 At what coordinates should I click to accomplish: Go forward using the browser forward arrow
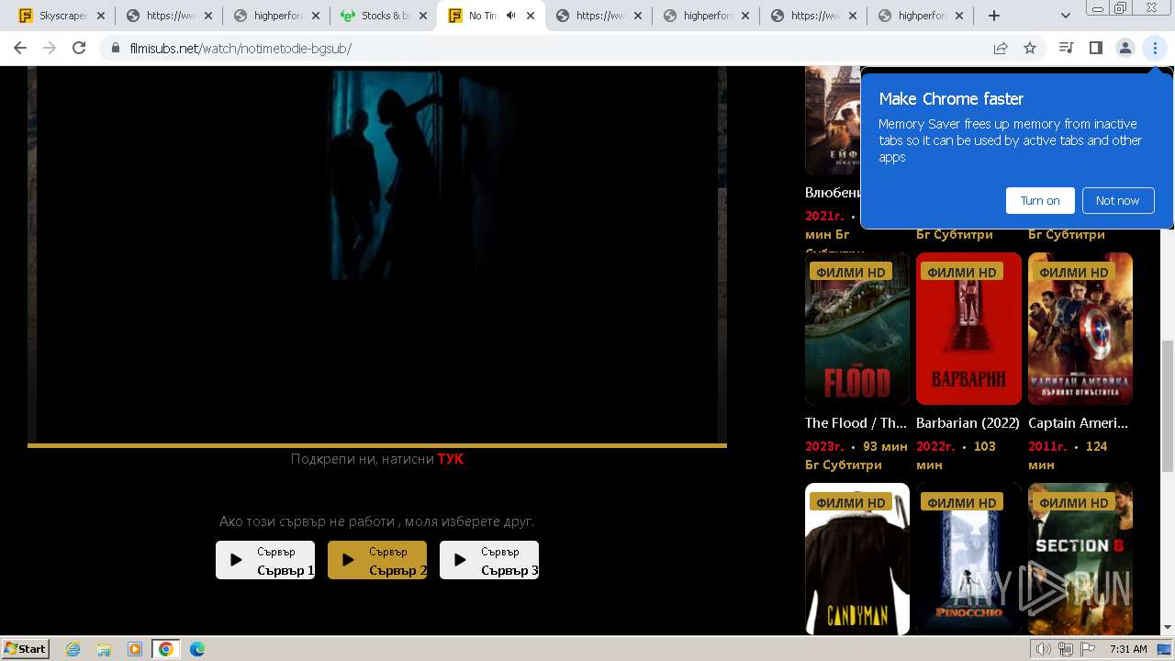coord(50,49)
